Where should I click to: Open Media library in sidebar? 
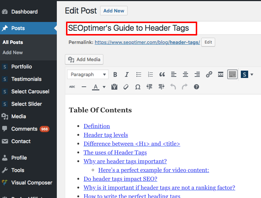click(x=28, y=116)
